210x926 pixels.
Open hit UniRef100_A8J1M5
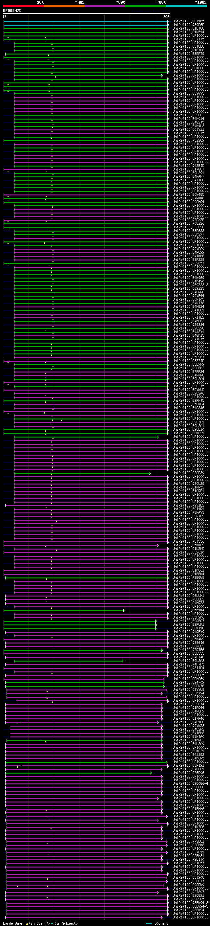click(x=188, y=21)
